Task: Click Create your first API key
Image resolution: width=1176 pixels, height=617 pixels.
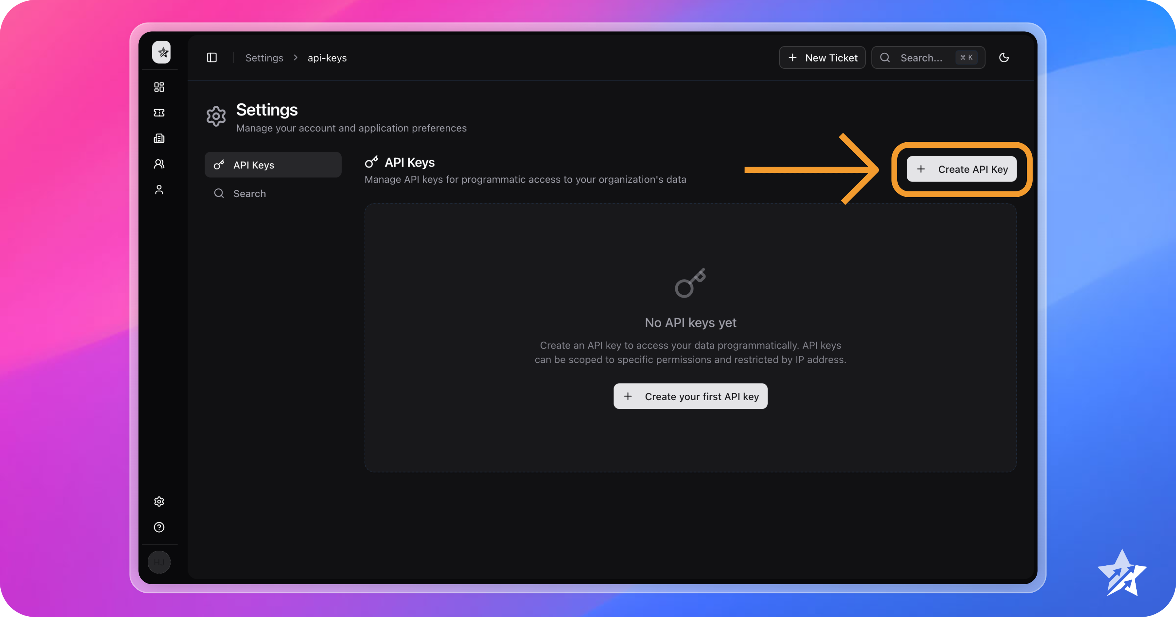Action: pyautogui.click(x=690, y=396)
